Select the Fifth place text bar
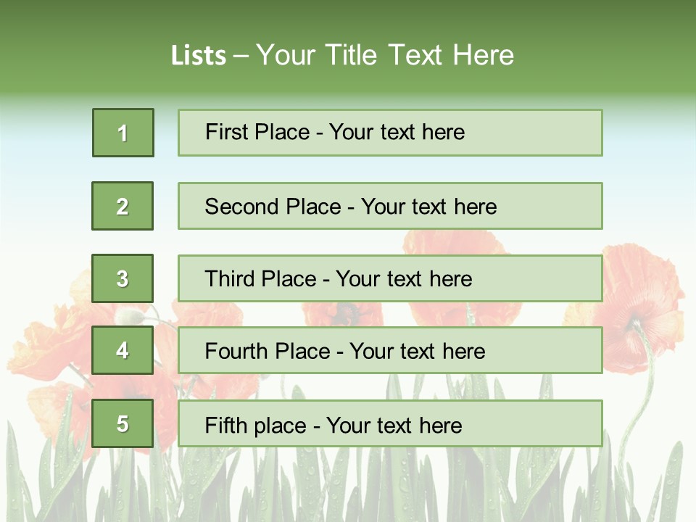This screenshot has height=522, width=696. click(390, 423)
